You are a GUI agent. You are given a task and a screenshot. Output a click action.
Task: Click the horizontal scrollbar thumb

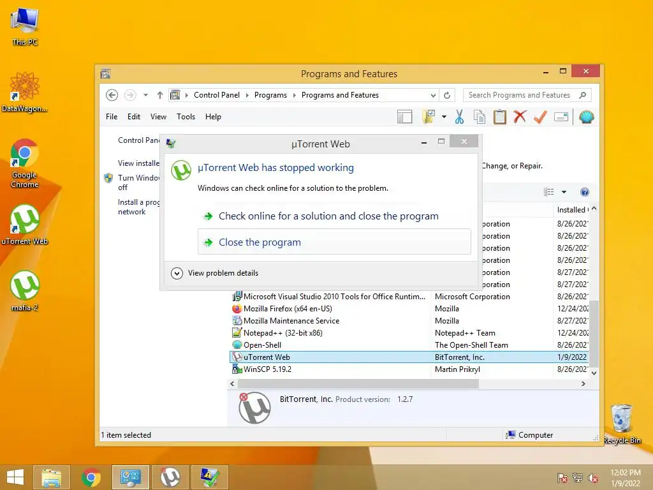(358, 383)
